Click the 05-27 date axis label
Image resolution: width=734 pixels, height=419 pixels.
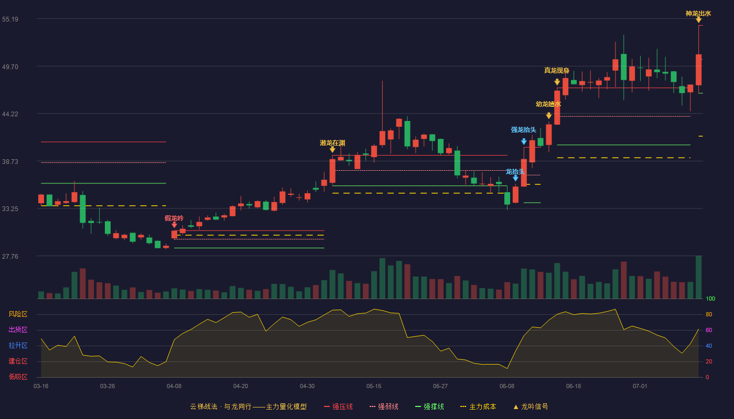(x=440, y=386)
